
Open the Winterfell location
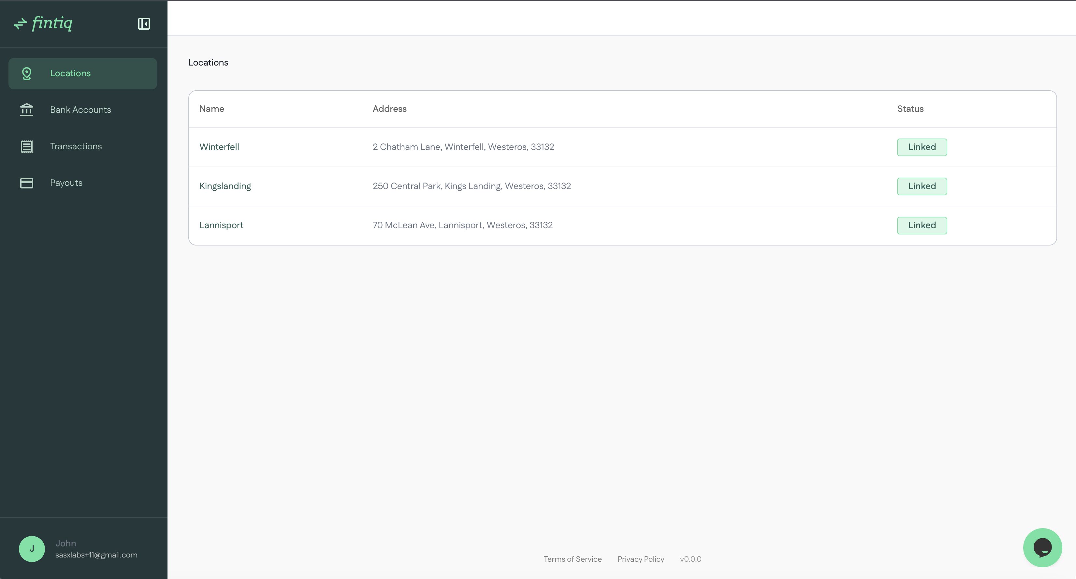(219, 147)
